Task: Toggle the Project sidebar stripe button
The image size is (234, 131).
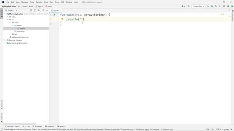Action: pyautogui.click(x=1, y=13)
